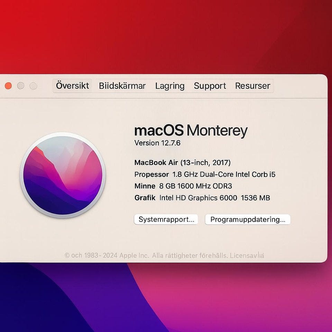Click the macOS Monterey title
332x332 pixels.
(191, 131)
